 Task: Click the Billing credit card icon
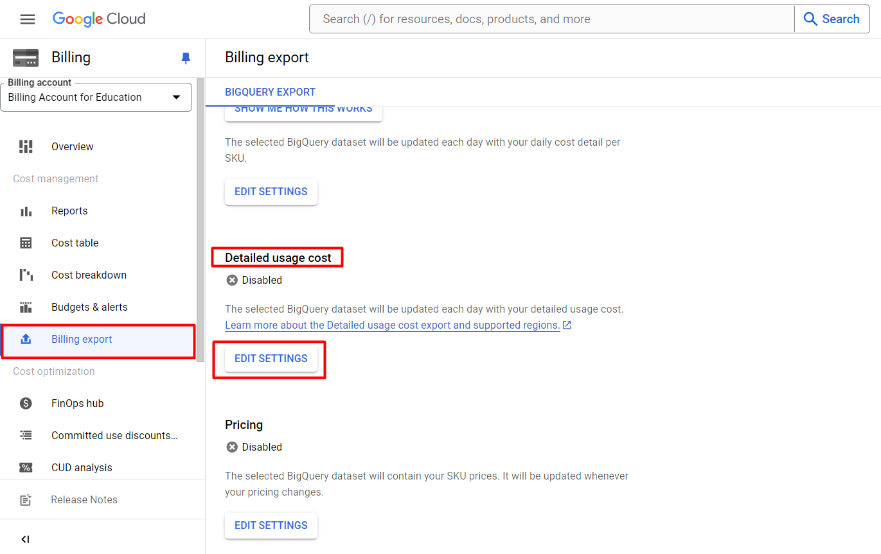pyautogui.click(x=26, y=58)
